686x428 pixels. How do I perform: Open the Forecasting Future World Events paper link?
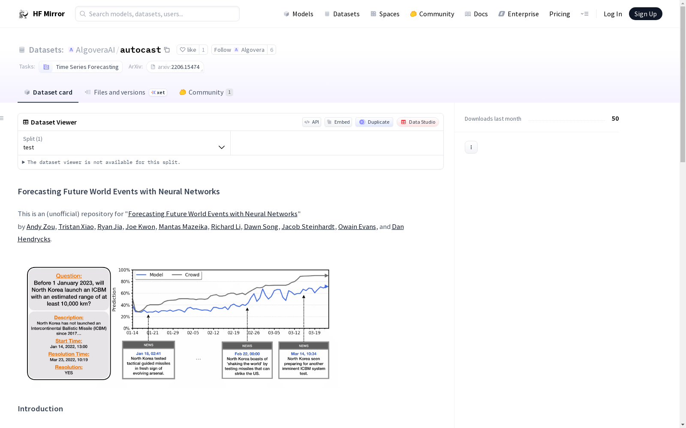pos(213,214)
